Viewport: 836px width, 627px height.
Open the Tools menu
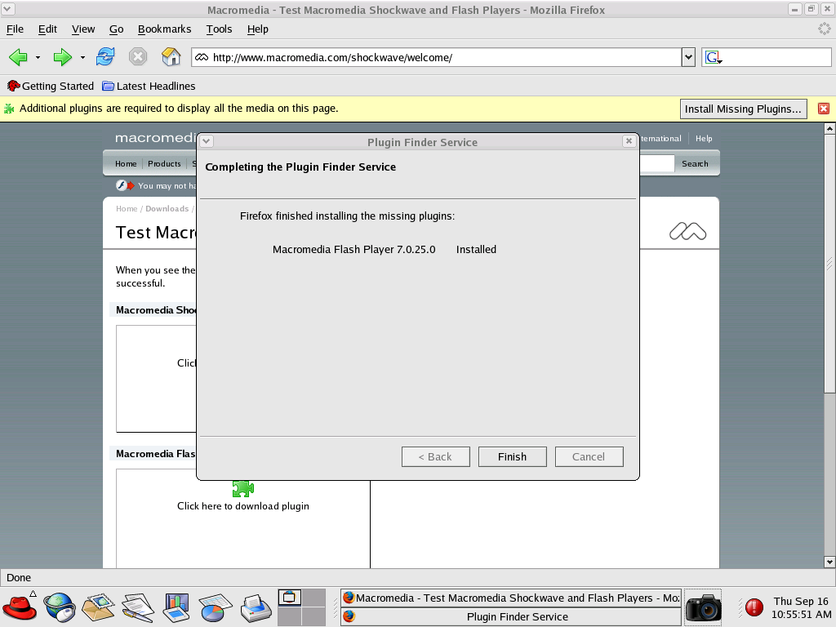point(219,29)
